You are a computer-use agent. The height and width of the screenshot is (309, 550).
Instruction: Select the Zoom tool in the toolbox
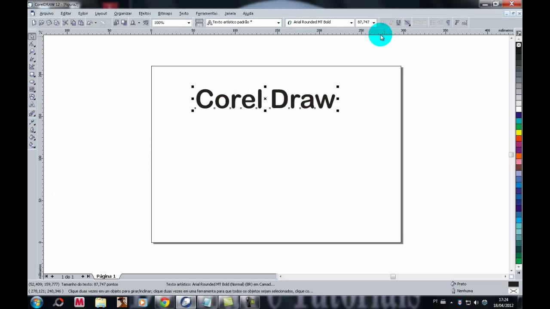point(32,51)
